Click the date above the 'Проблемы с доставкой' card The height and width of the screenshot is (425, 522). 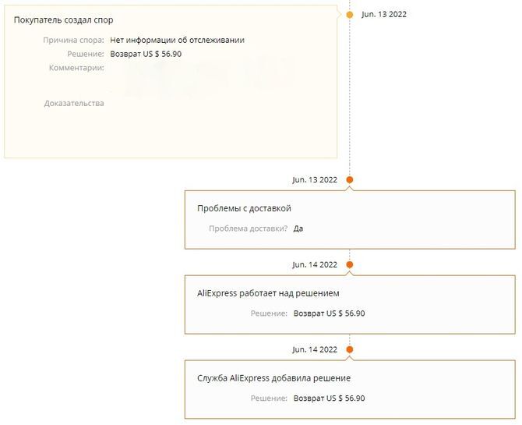(315, 180)
